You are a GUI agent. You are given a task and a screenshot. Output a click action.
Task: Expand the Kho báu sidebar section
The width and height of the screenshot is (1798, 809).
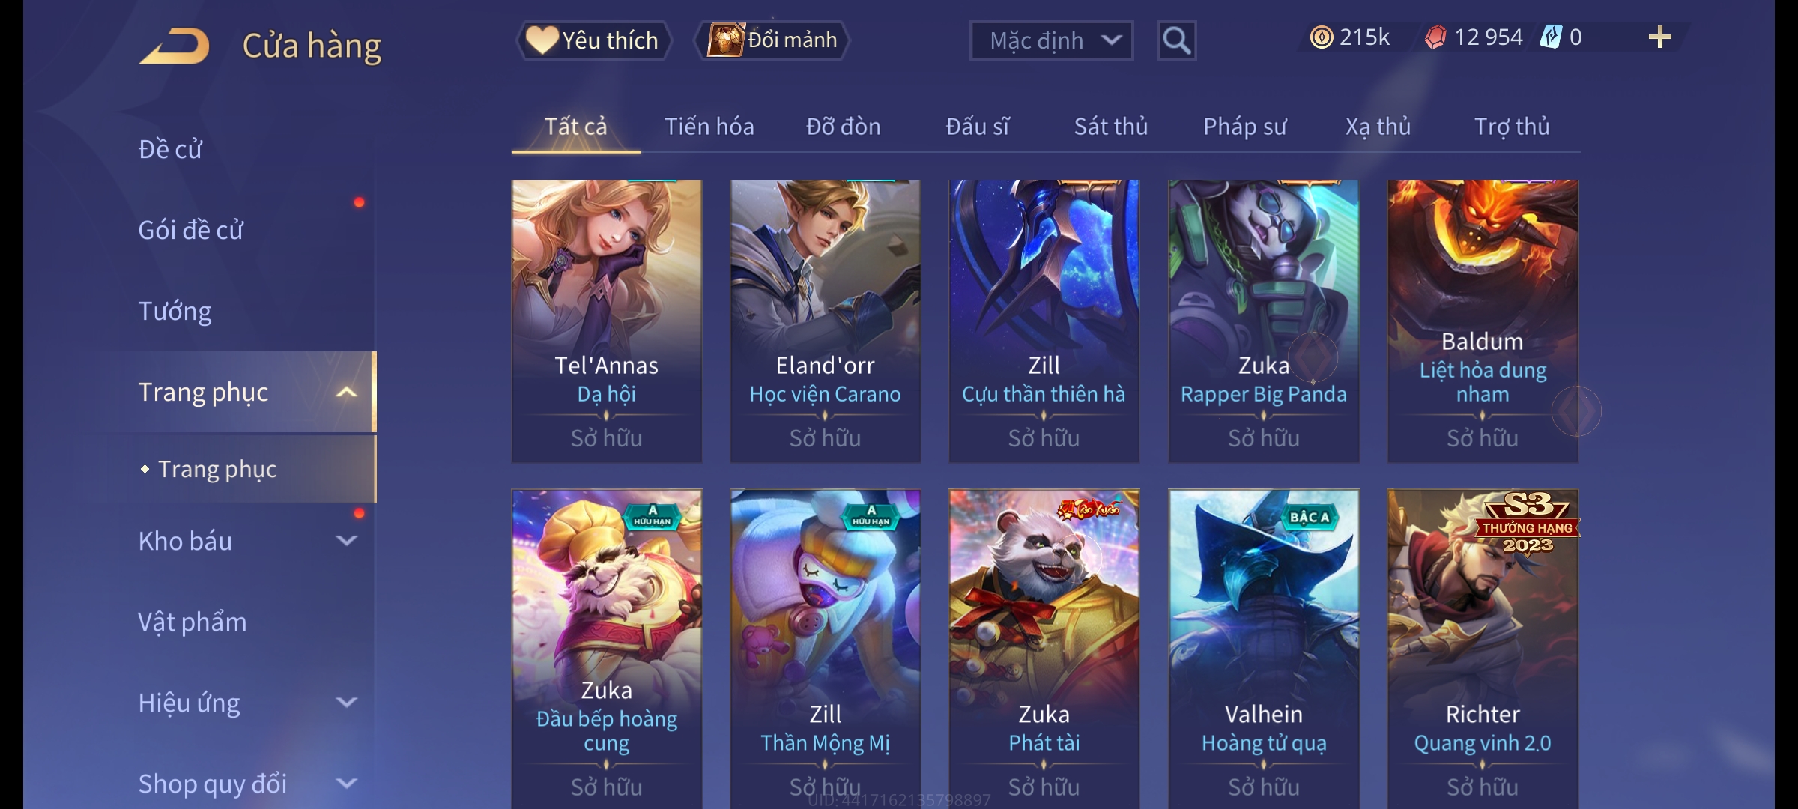[346, 541]
